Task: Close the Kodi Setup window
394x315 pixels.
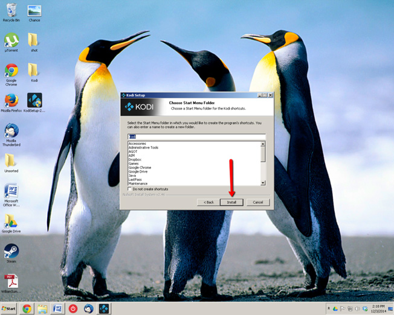Action: (x=270, y=95)
